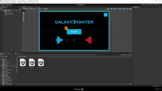
Task: Switch to the Game tab
Action: point(31,7)
